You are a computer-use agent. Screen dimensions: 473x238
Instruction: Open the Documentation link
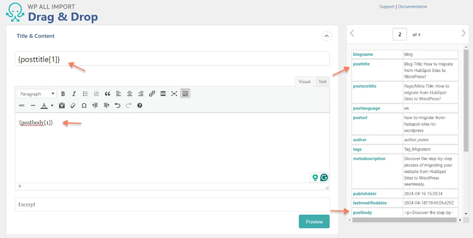coord(412,7)
